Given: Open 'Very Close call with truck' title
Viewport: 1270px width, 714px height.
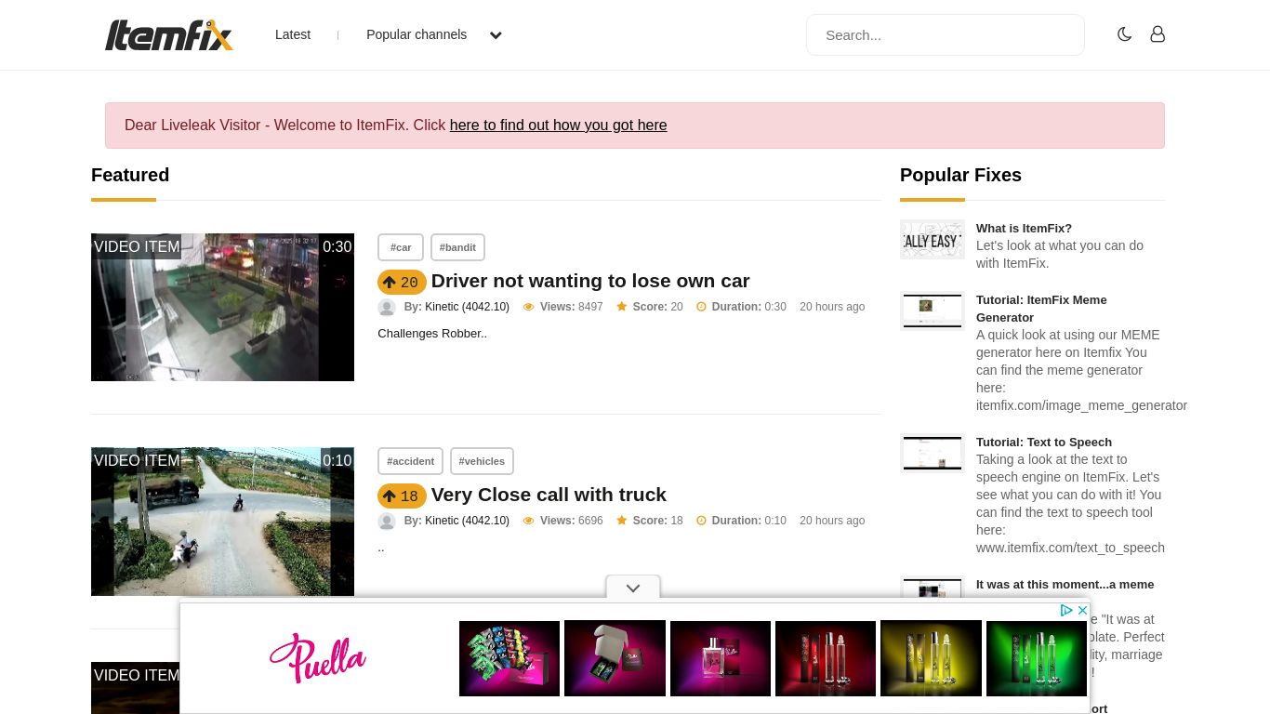Looking at the screenshot, I should (549, 495).
